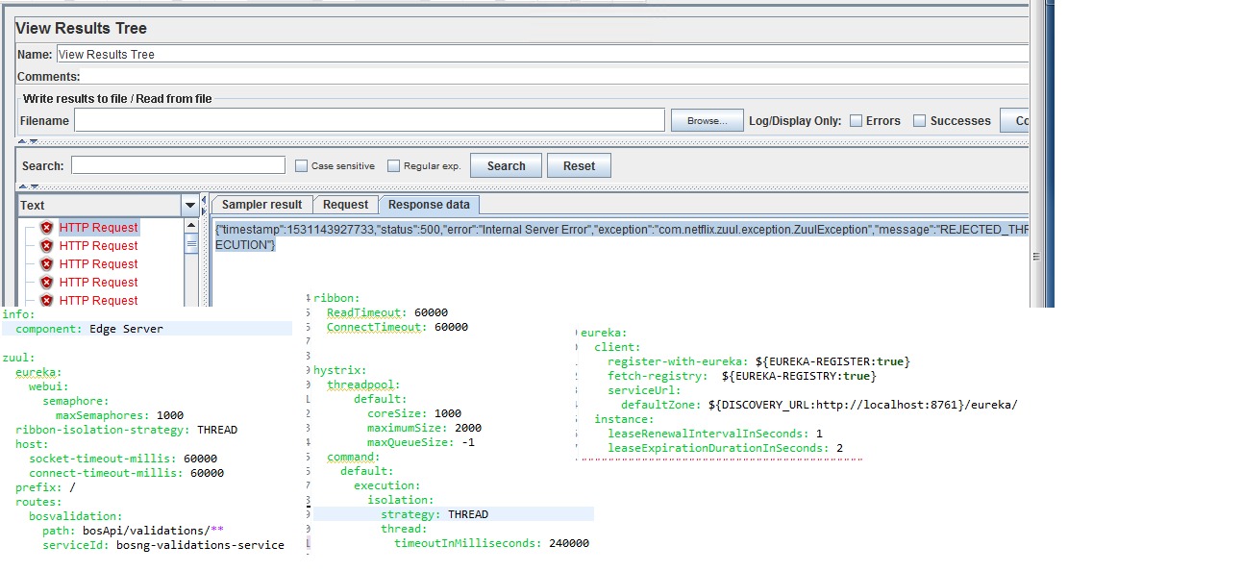Click the Search button
Screen dimensions: 1242x571
[506, 166]
